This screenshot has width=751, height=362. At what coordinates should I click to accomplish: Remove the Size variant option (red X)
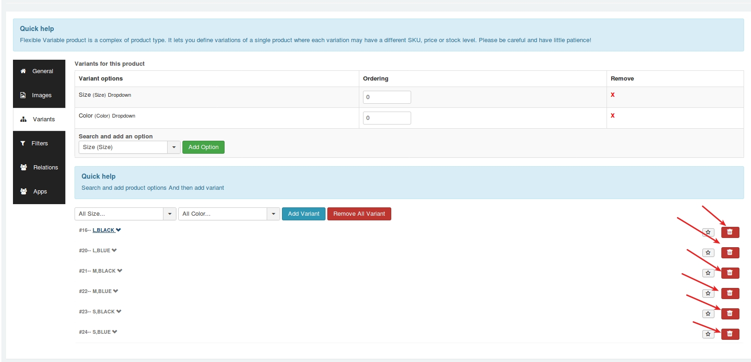pyautogui.click(x=613, y=95)
